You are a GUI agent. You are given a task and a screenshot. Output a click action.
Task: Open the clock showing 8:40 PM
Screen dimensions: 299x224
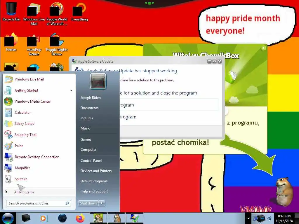[x=284, y=218]
